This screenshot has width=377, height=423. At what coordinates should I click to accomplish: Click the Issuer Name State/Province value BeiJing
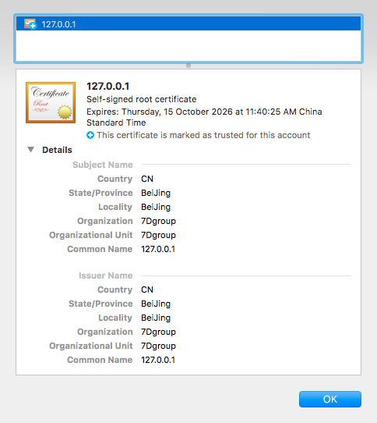pos(156,304)
